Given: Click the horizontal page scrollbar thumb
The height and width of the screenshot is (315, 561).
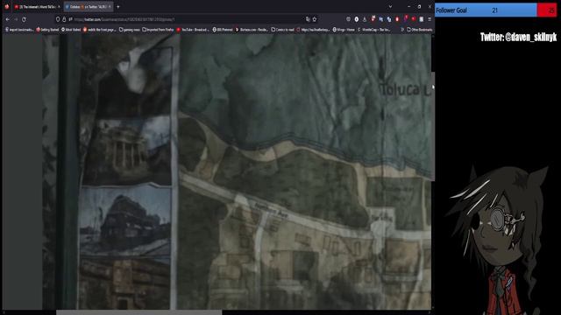Looking at the screenshot, I should click(x=138, y=312).
